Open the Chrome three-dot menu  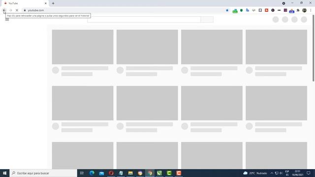point(311,10)
